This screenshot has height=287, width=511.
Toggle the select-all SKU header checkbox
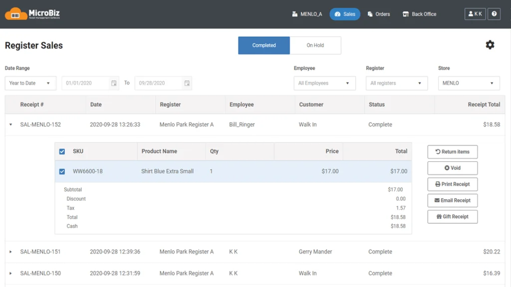[62, 151]
